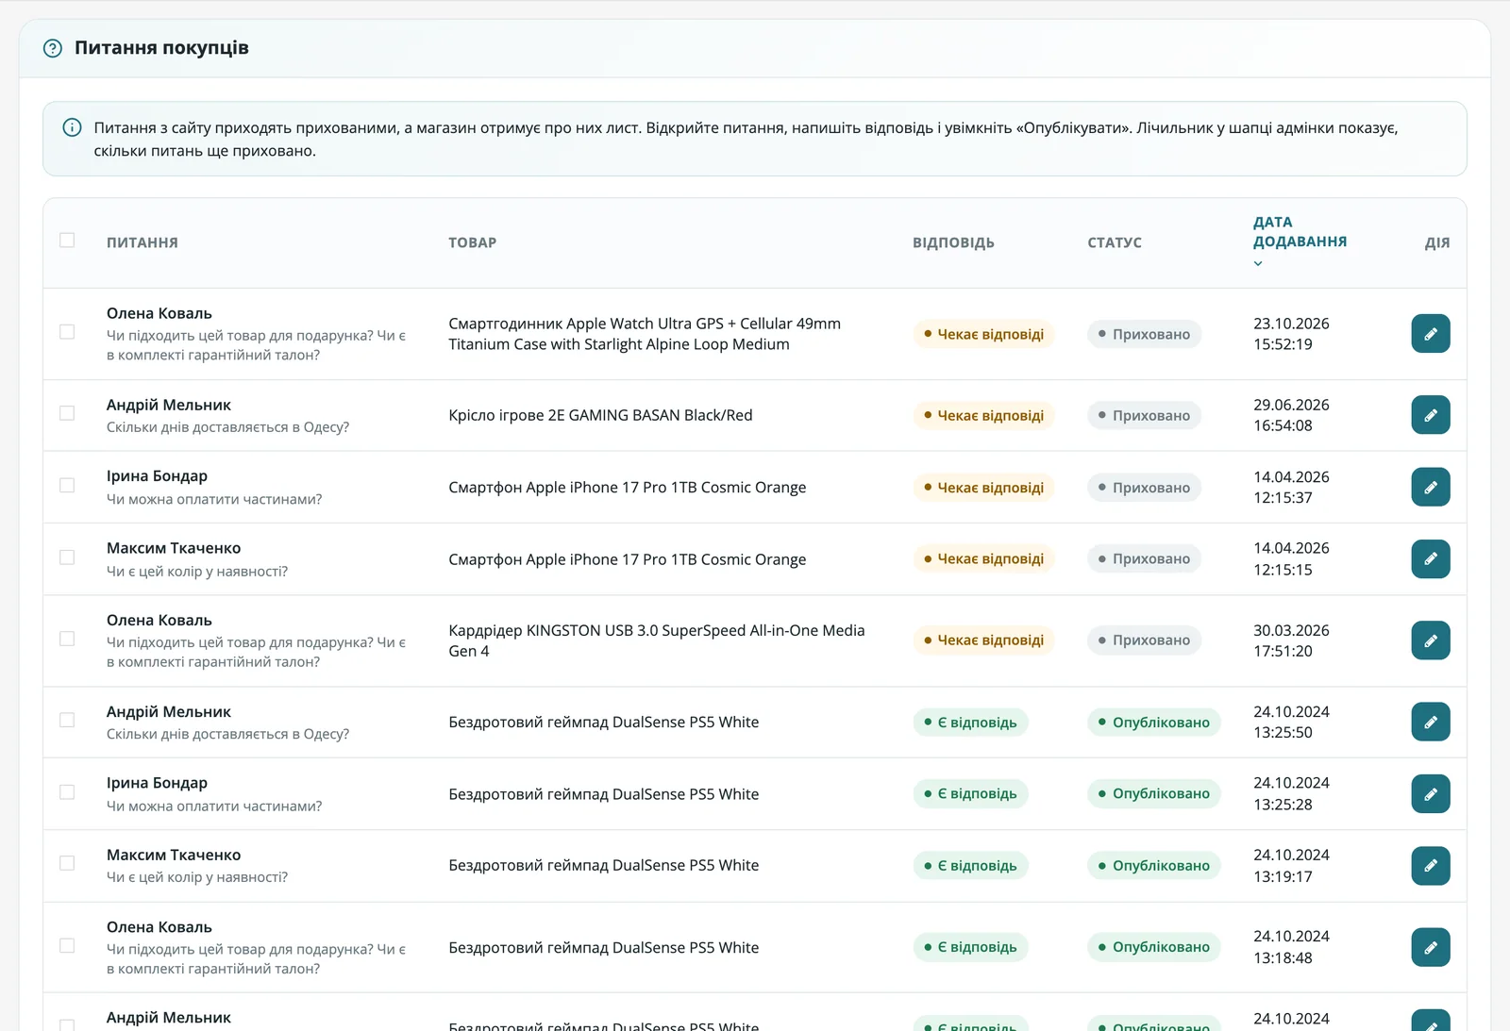Click the Питання column header
This screenshot has width=1510, height=1031.
coord(143,242)
